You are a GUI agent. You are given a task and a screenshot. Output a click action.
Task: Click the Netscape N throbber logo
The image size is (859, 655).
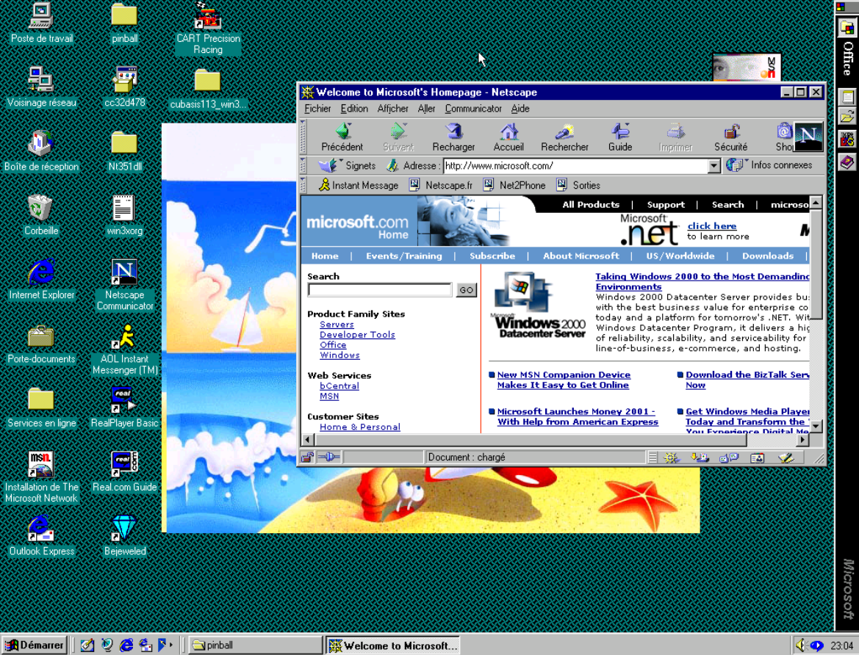coord(808,137)
